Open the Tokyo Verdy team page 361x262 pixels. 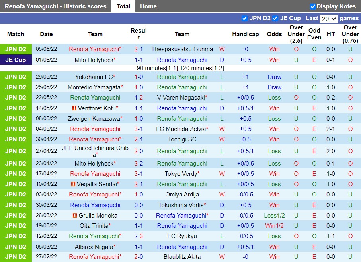(182, 174)
